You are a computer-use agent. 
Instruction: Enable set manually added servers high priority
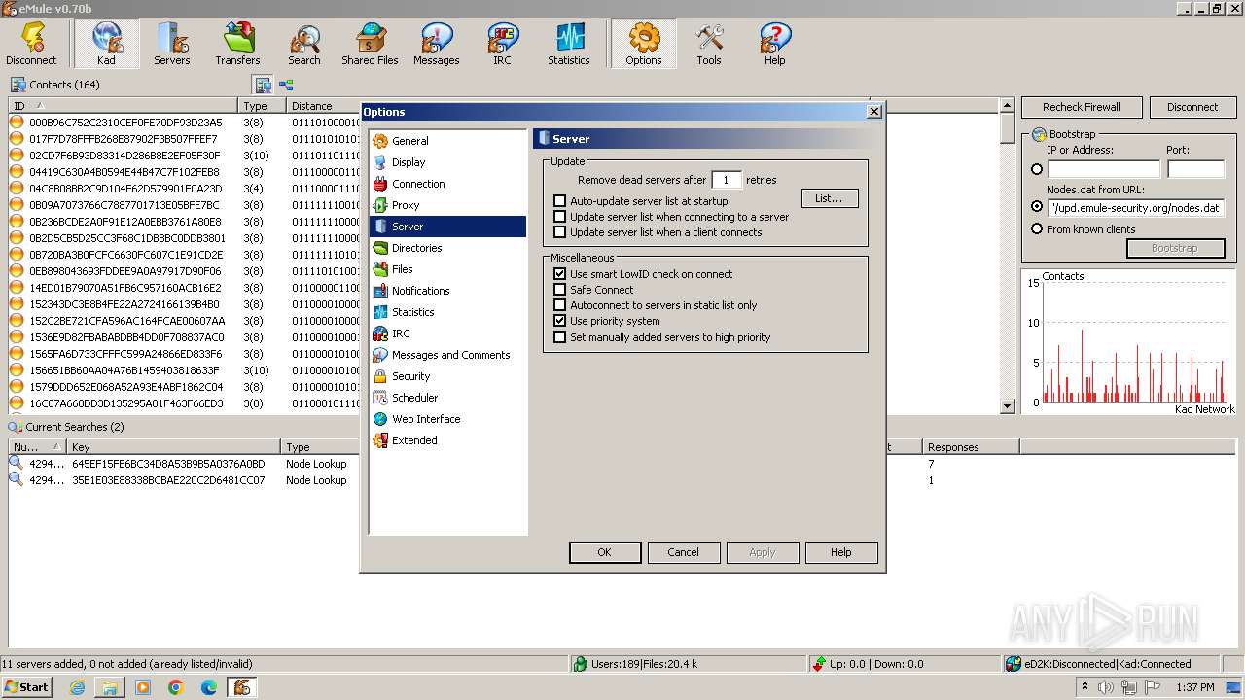click(x=559, y=337)
